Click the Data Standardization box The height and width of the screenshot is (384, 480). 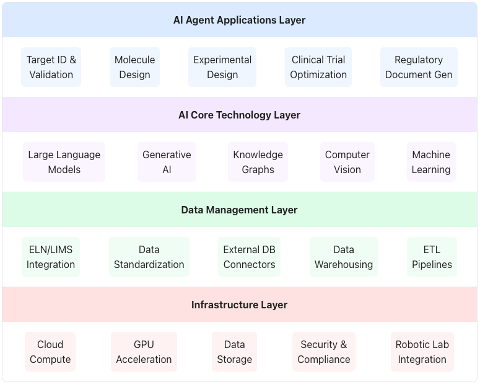(149, 257)
